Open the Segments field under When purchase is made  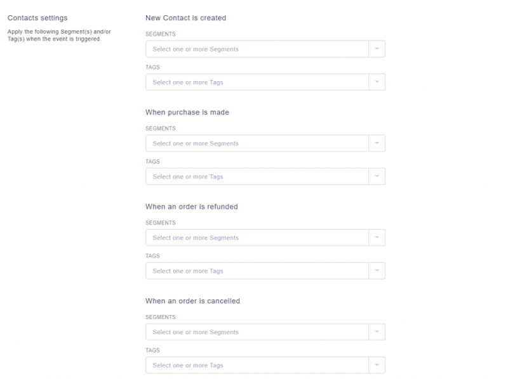[x=265, y=143]
